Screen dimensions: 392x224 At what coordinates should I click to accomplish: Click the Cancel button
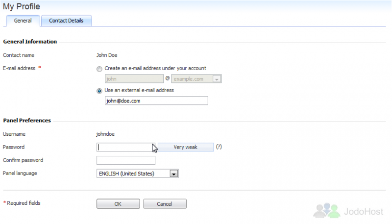click(x=165, y=204)
